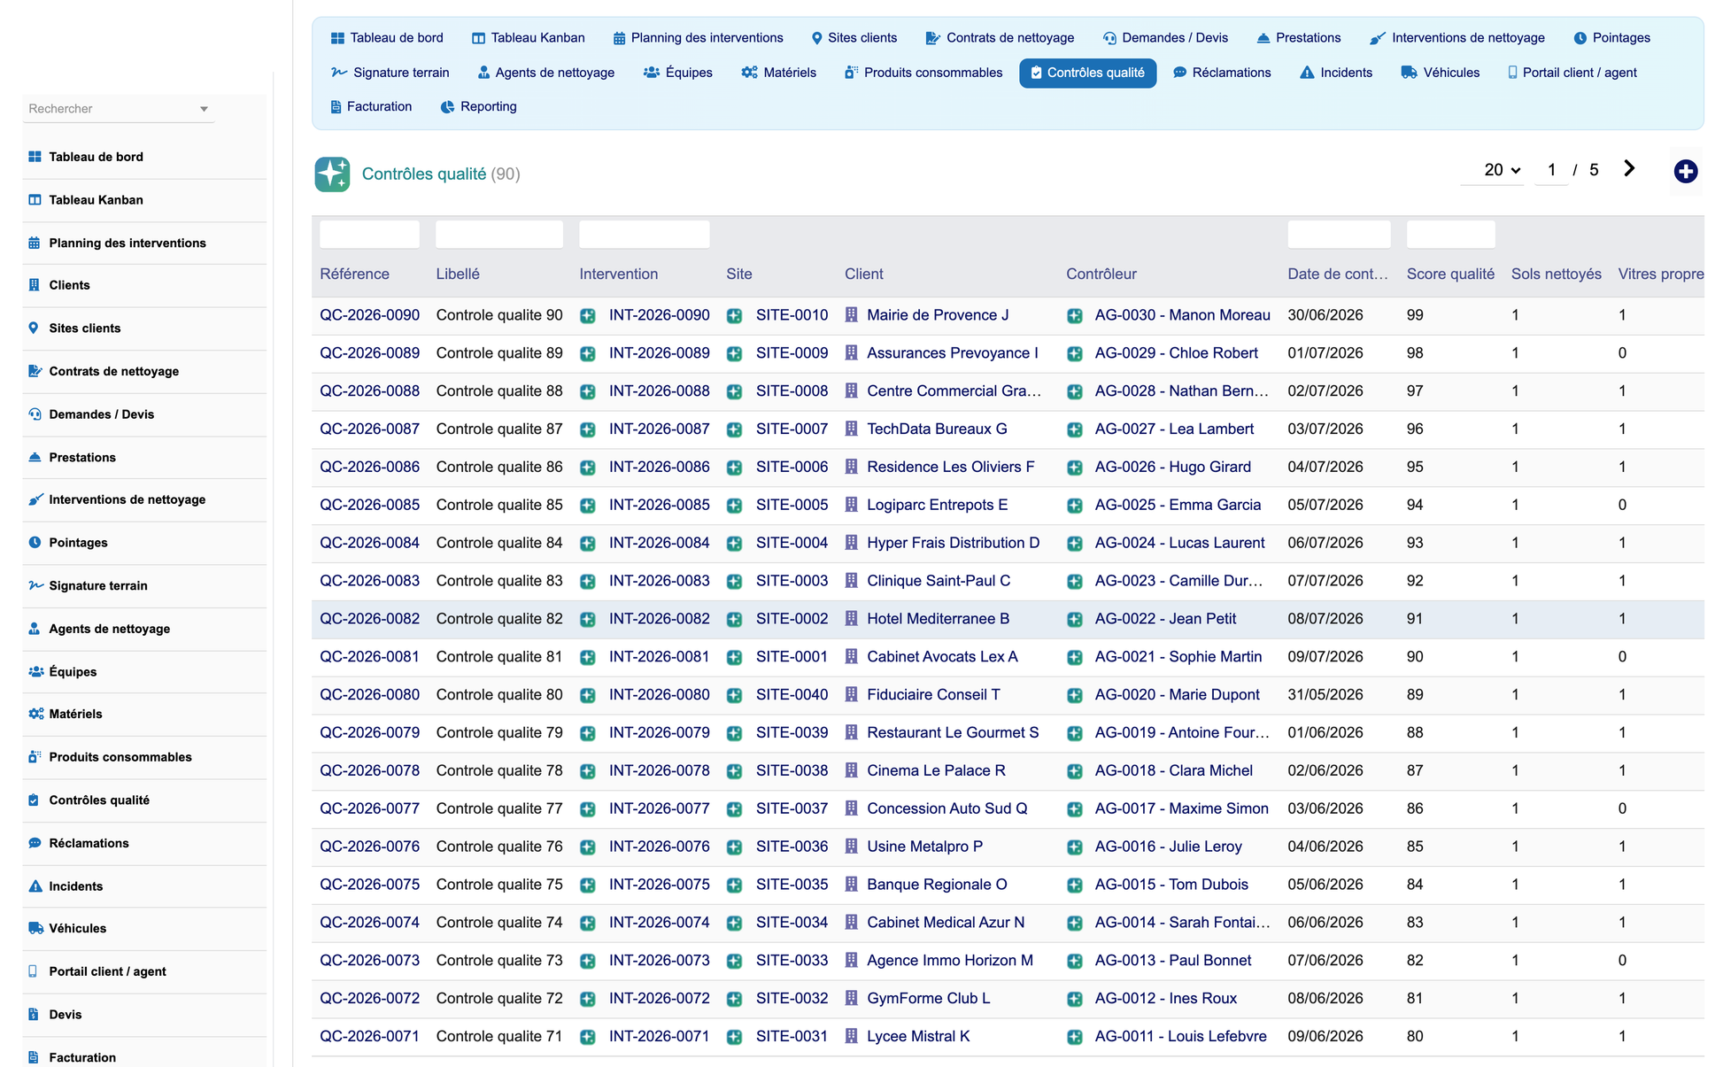The width and height of the screenshot is (1723, 1067).
Task: Click Incidents sidebar warning icon
Action: [x=35, y=886]
